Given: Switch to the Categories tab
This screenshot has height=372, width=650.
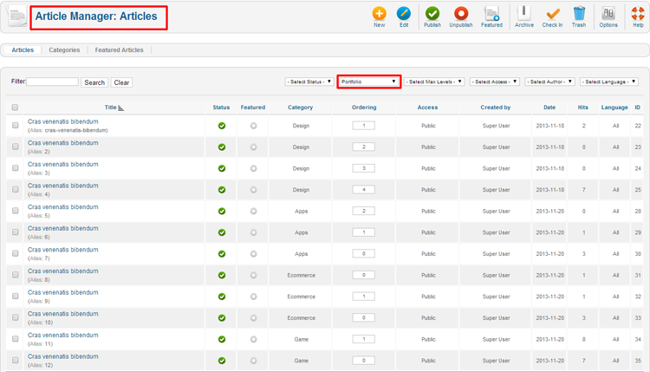Looking at the screenshot, I should pyautogui.click(x=64, y=50).
